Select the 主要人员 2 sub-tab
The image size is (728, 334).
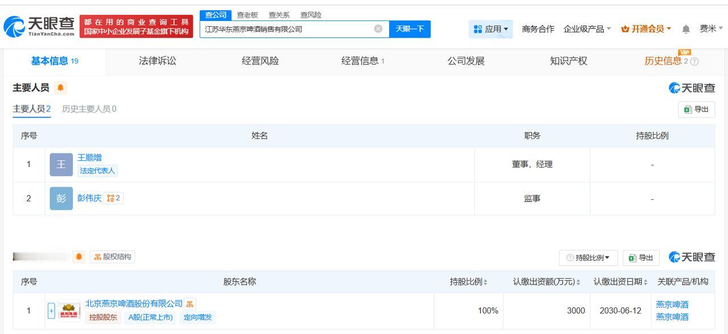tap(32, 109)
